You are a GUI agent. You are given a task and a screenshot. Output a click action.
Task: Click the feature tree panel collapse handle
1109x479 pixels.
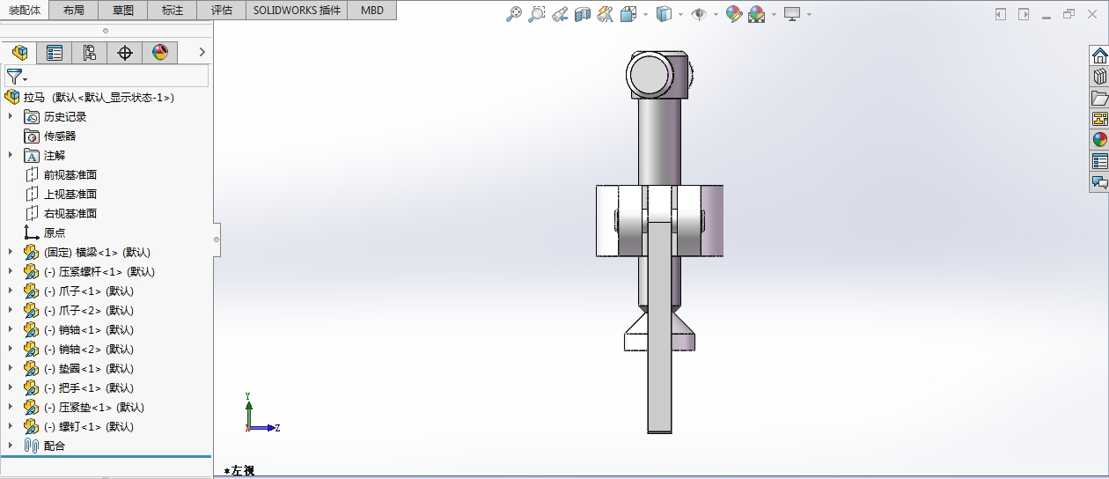coord(217,239)
